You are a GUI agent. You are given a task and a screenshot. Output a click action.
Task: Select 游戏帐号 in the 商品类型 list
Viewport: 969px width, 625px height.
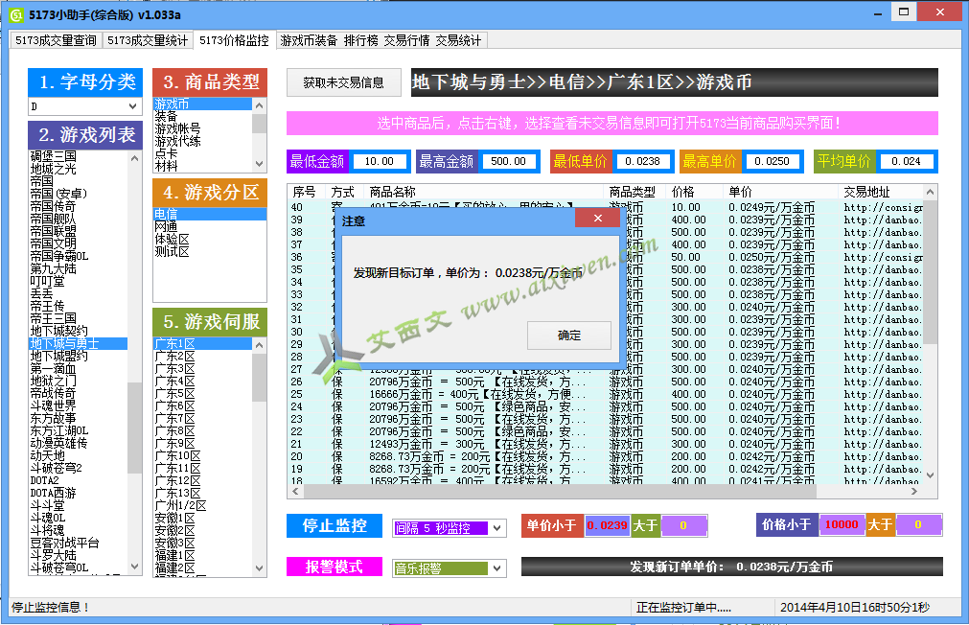(202, 128)
